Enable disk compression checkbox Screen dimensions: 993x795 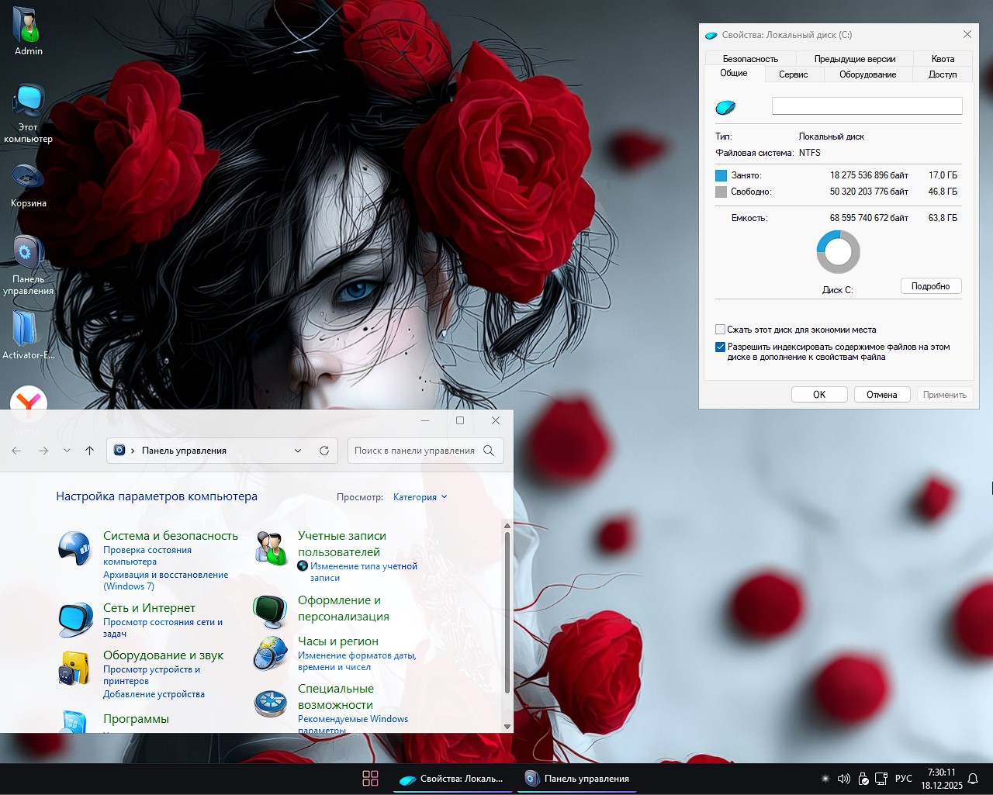tap(720, 329)
